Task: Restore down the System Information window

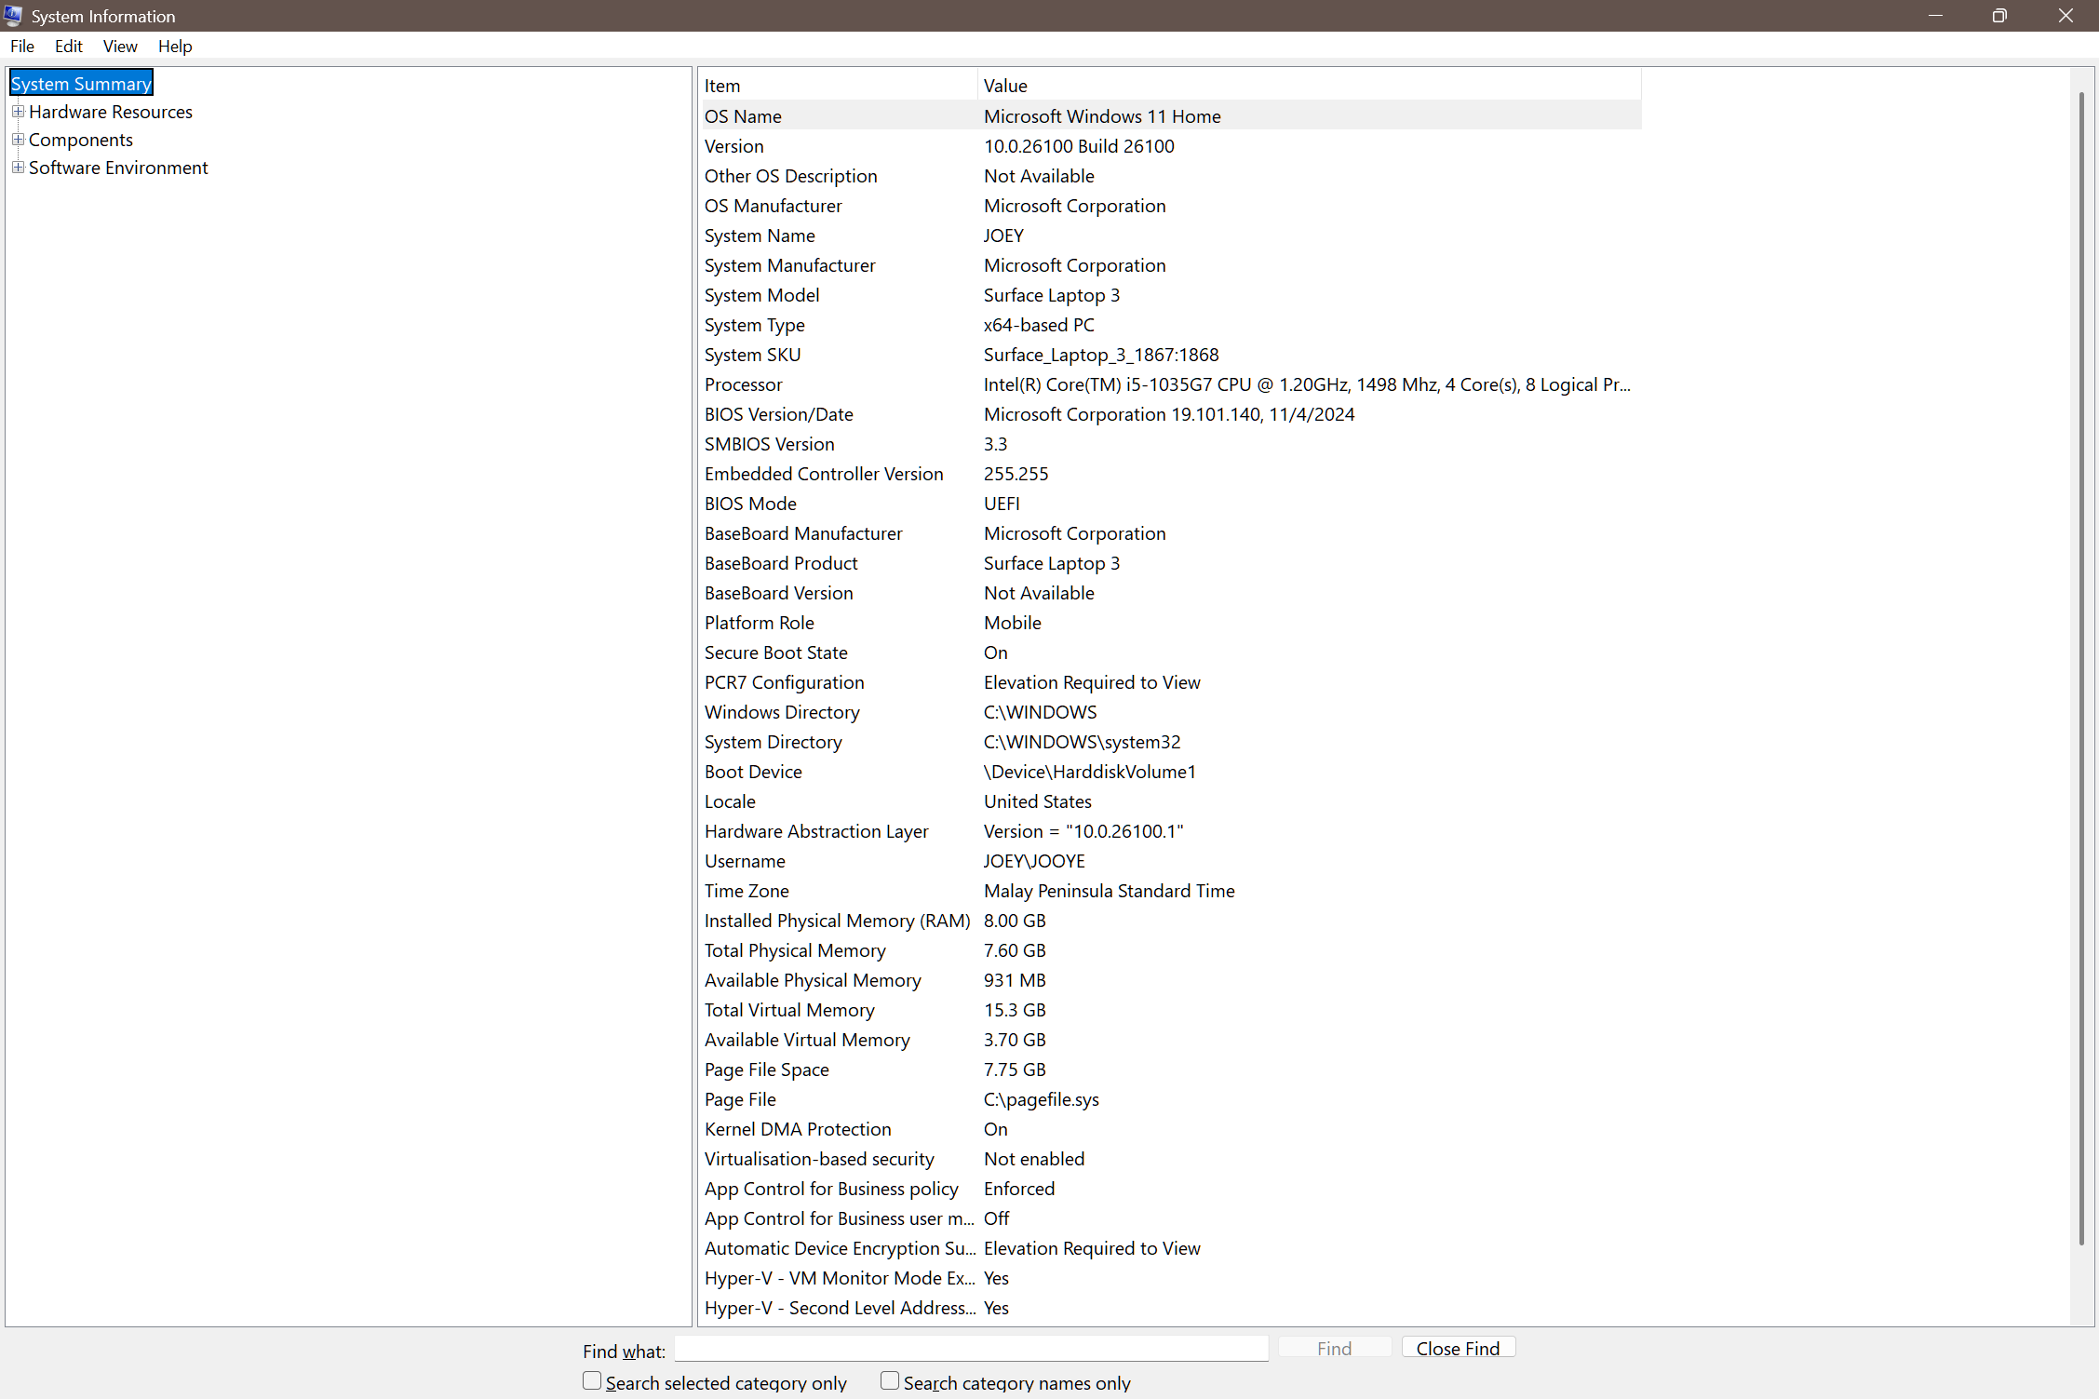Action: click(x=1999, y=16)
